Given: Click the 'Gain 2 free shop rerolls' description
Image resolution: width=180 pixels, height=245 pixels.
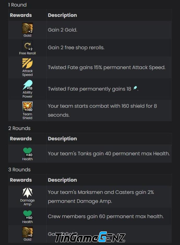Looking at the screenshot, I should coord(76,47).
